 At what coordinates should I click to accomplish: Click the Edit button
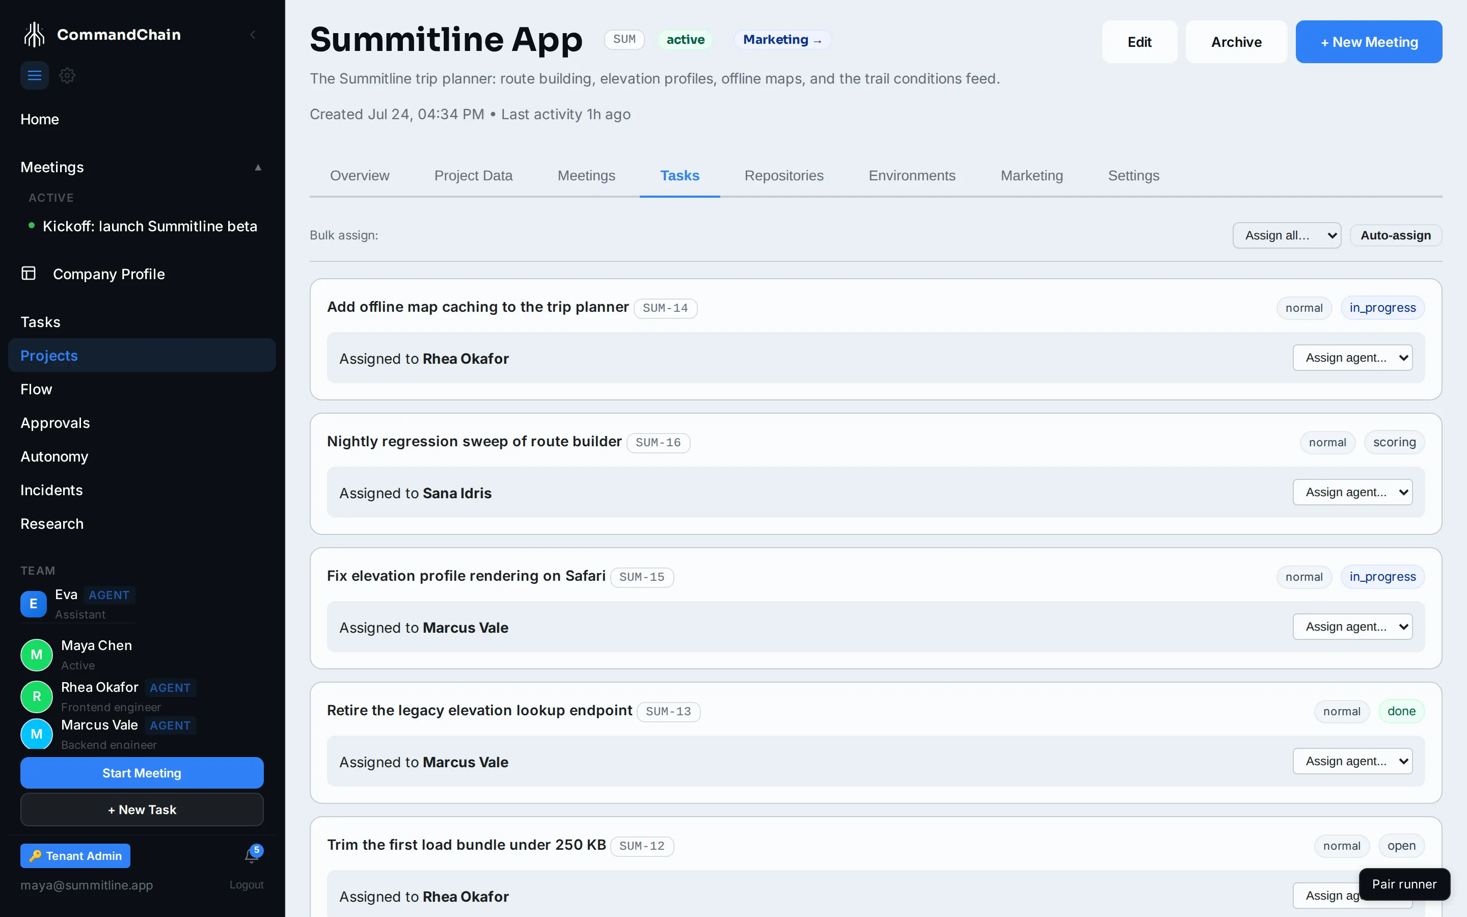coord(1139,42)
